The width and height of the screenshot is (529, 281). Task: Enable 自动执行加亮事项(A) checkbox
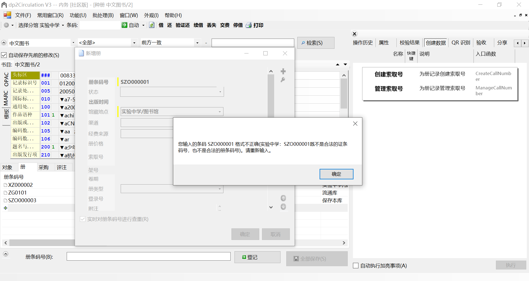coord(355,266)
